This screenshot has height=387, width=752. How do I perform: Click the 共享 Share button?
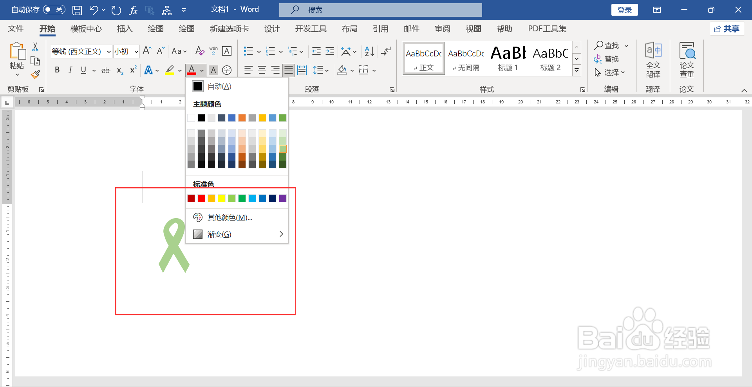click(x=727, y=29)
